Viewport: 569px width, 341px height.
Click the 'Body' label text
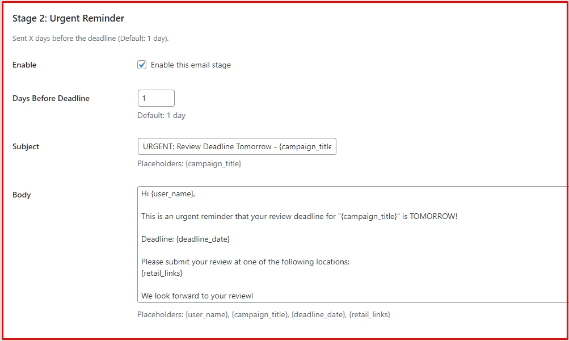pos(22,194)
